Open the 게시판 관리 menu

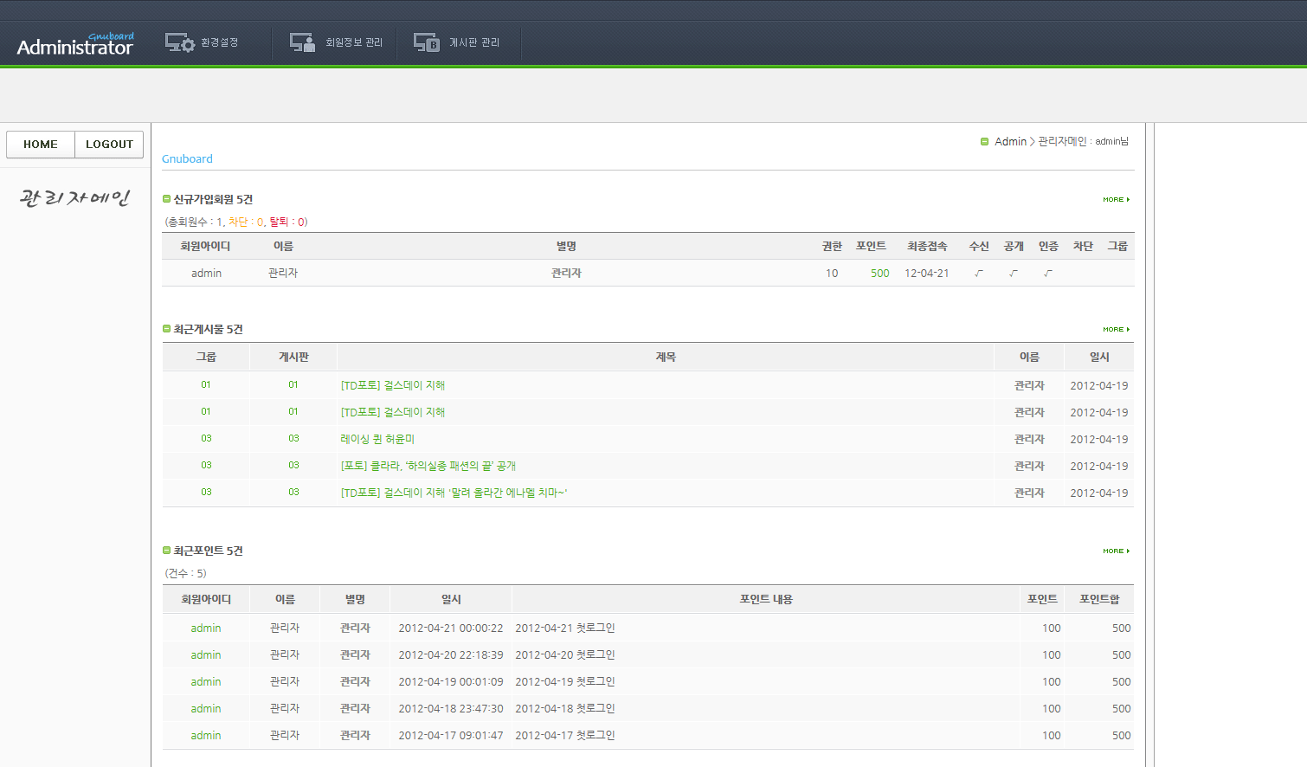pyautogui.click(x=473, y=42)
